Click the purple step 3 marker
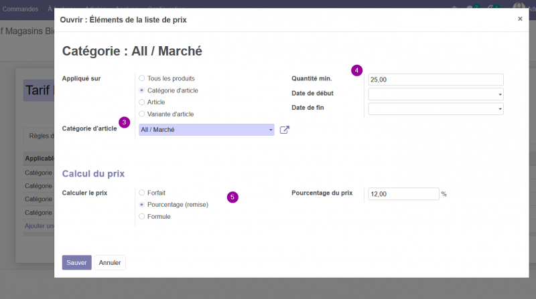This screenshot has height=299, width=536. click(125, 122)
